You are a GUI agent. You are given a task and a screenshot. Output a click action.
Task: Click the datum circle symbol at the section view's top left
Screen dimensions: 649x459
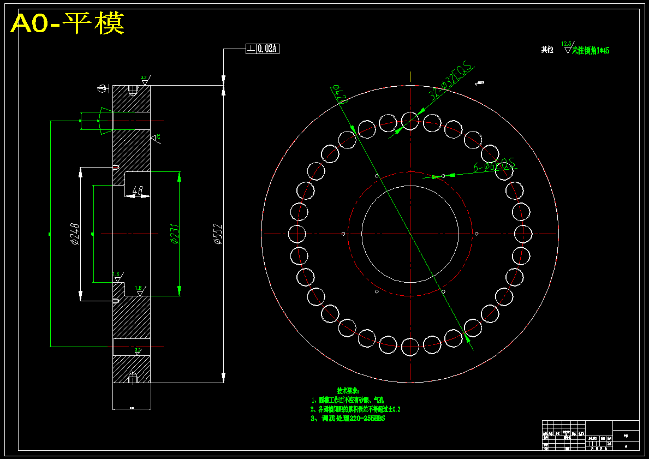(102, 88)
